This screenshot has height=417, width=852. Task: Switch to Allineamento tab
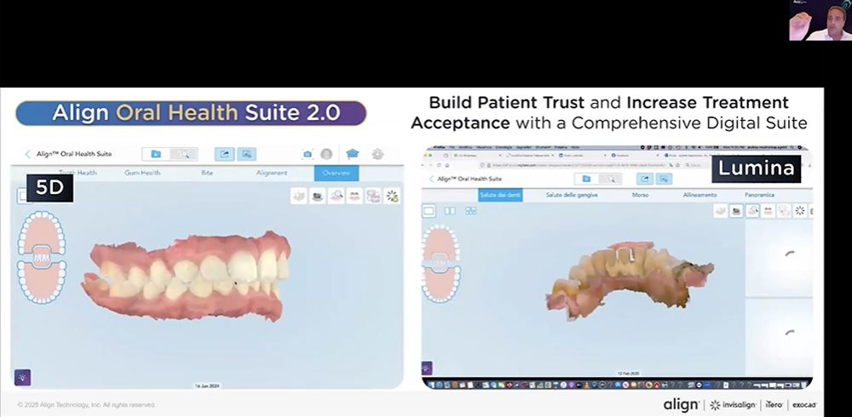(x=699, y=195)
